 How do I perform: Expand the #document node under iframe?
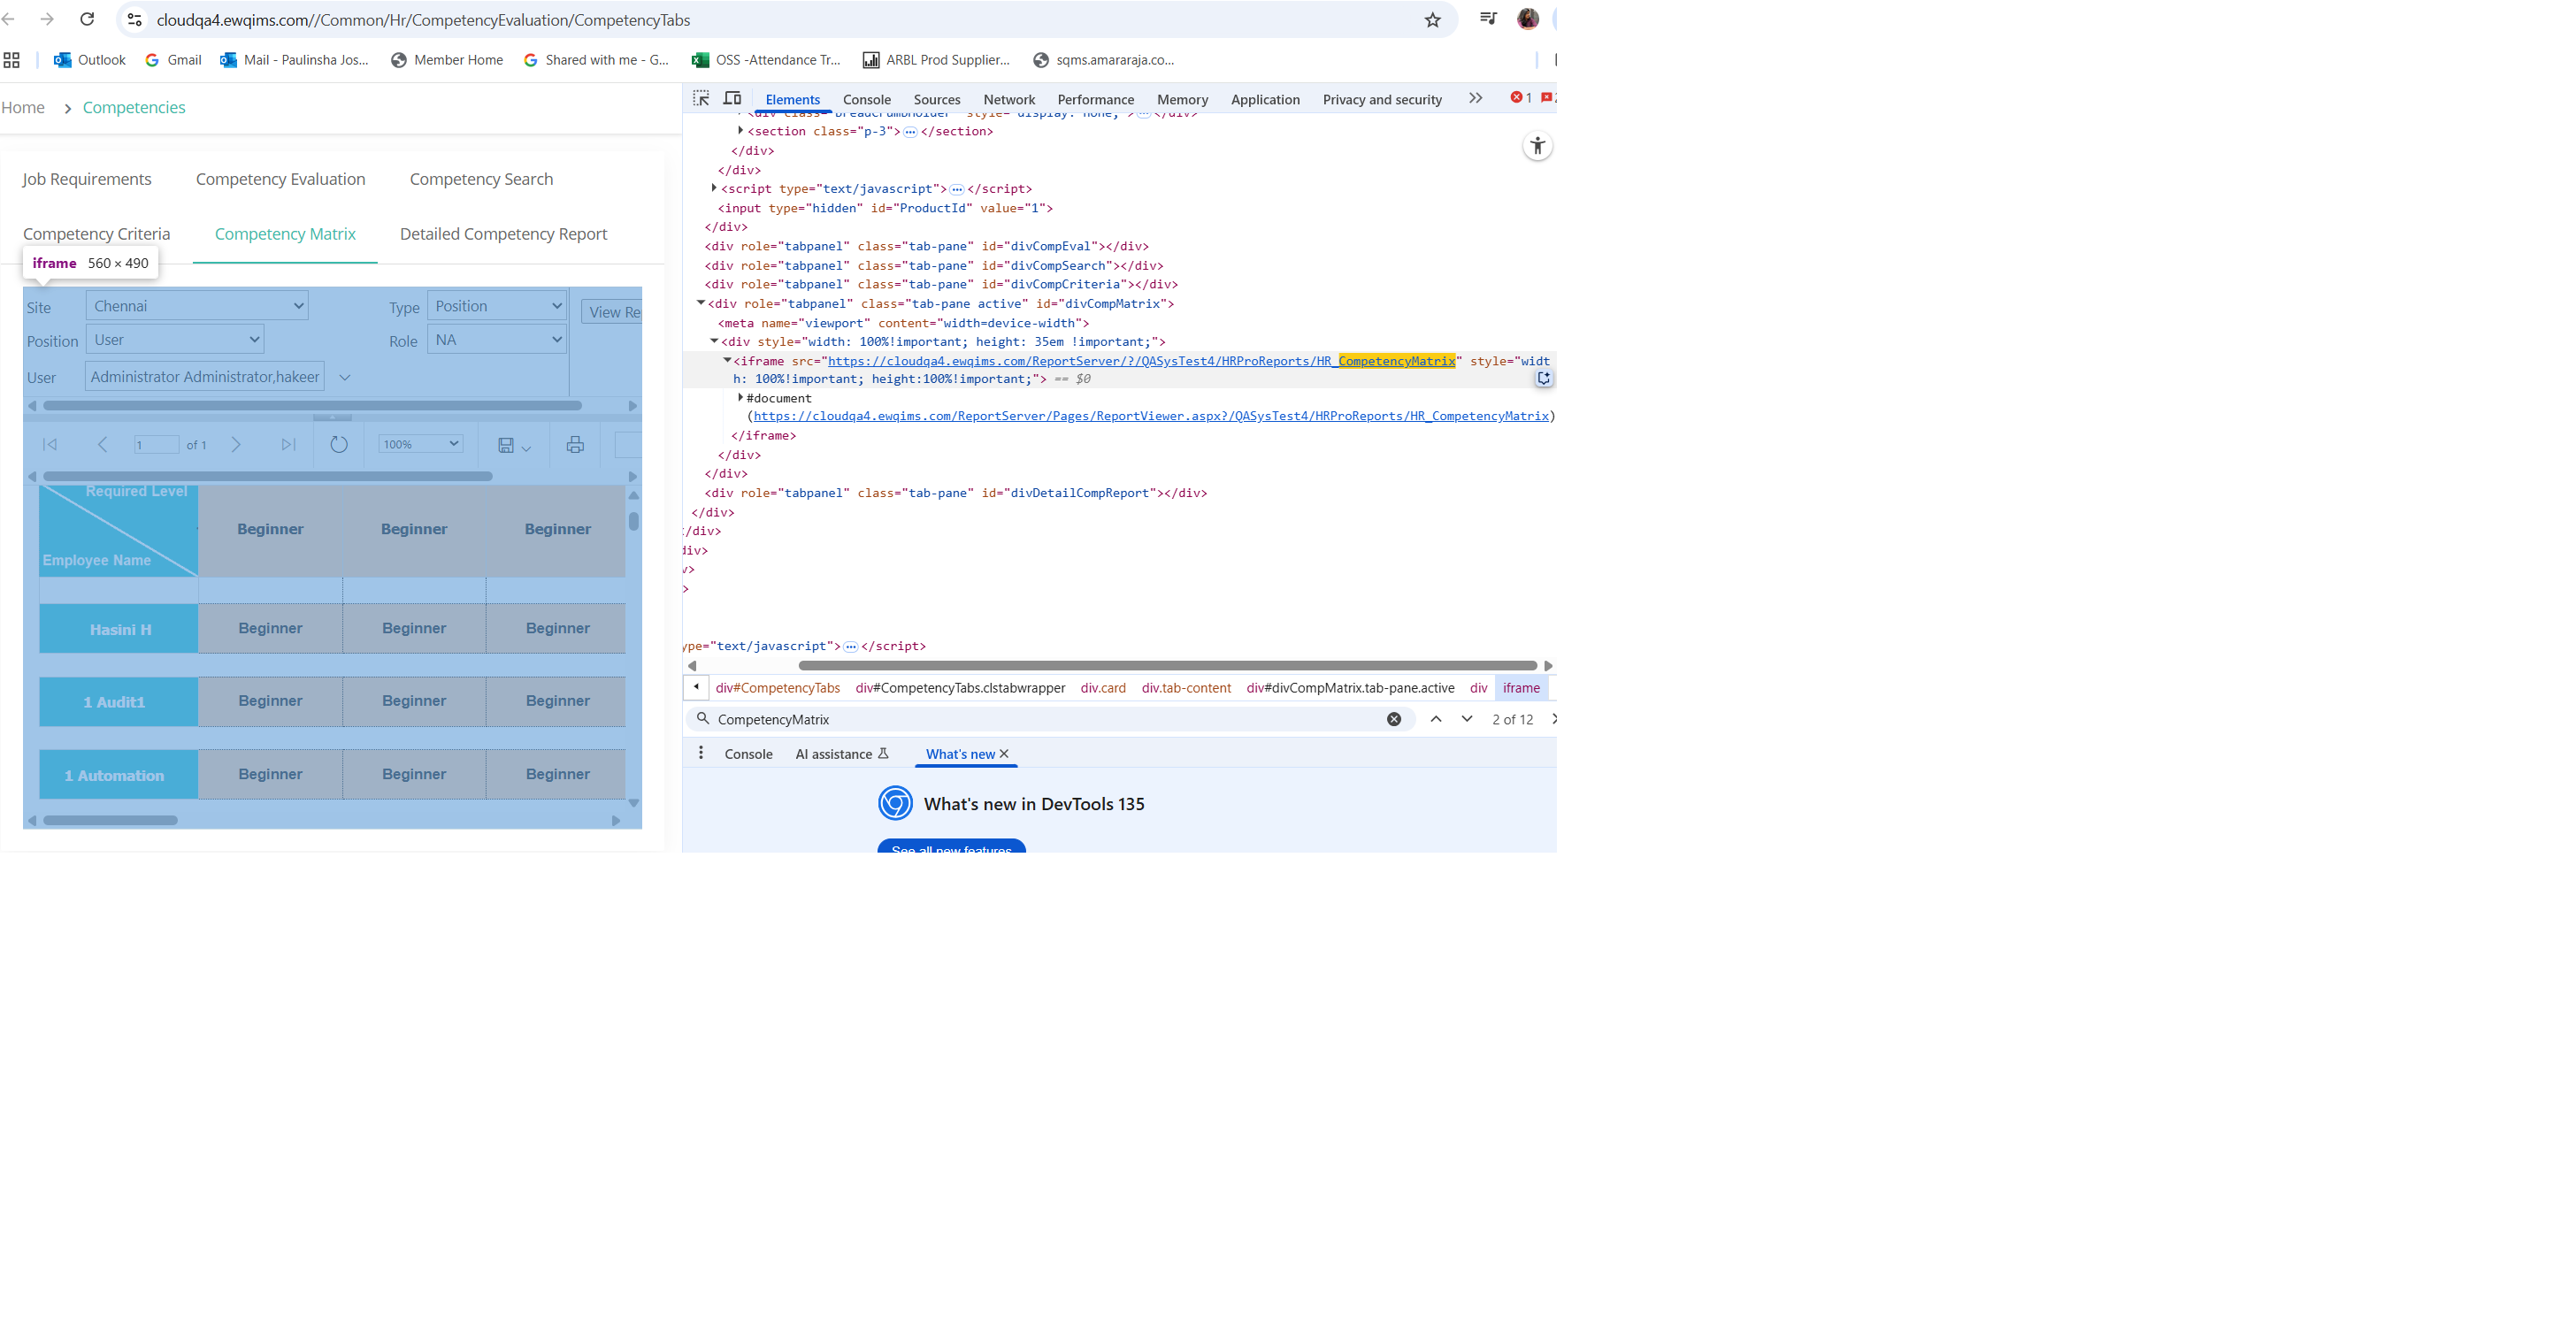pyautogui.click(x=740, y=398)
